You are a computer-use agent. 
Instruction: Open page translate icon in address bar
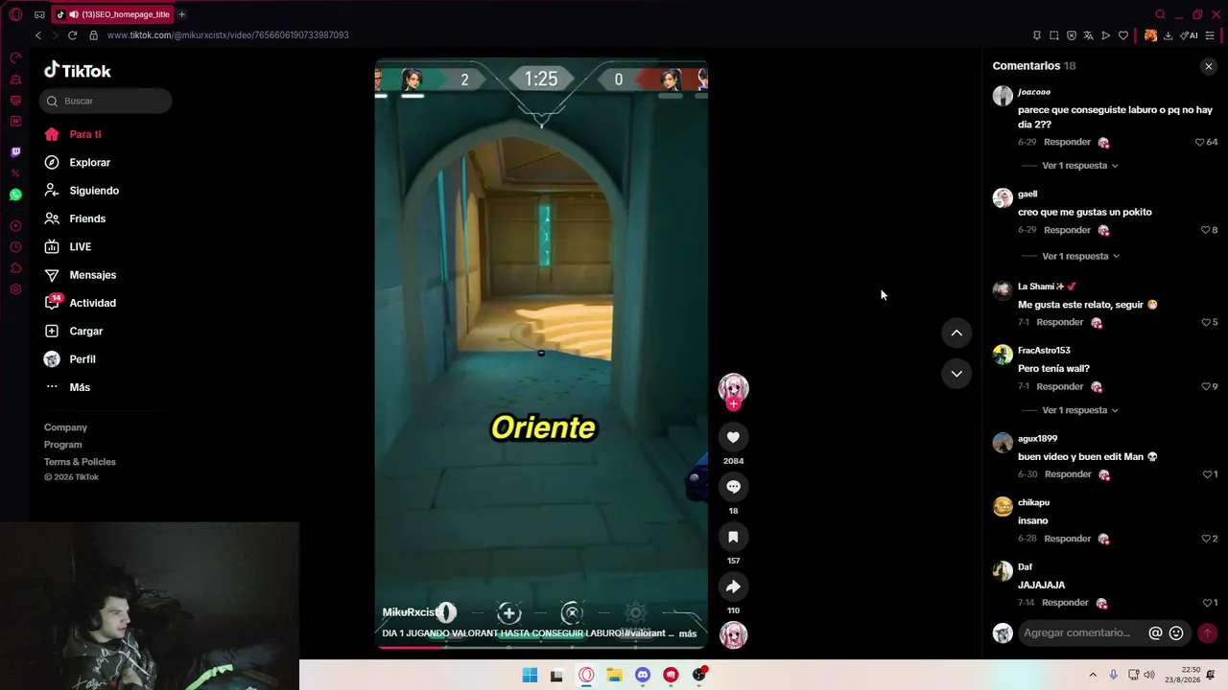[1088, 35]
